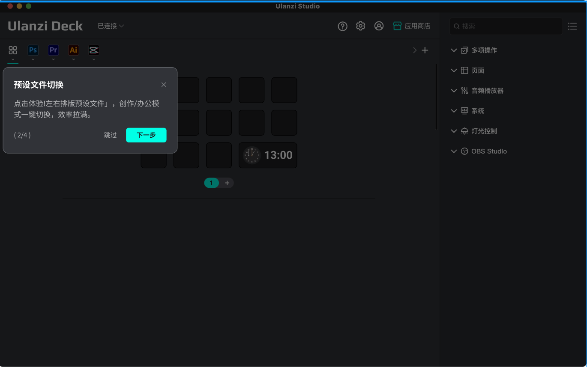Open the 应用商店 app store
The image size is (587, 367).
tap(412, 26)
